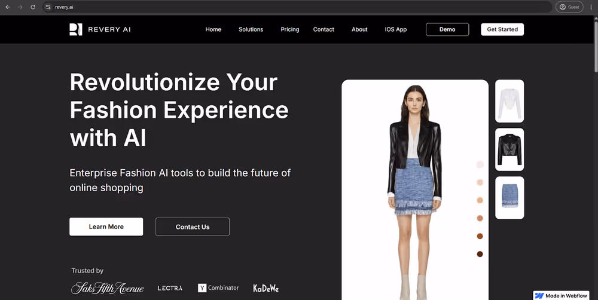
Task: View site information icon in address bar
Action: pyautogui.click(x=48, y=7)
